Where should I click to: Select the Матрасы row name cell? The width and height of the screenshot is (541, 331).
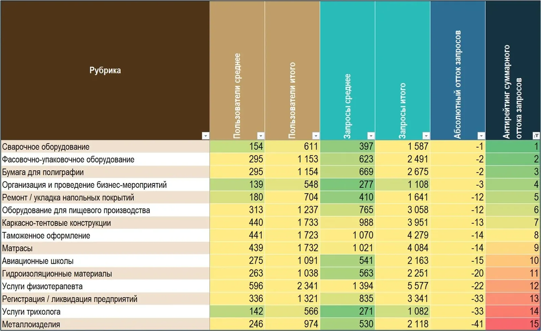(105, 248)
